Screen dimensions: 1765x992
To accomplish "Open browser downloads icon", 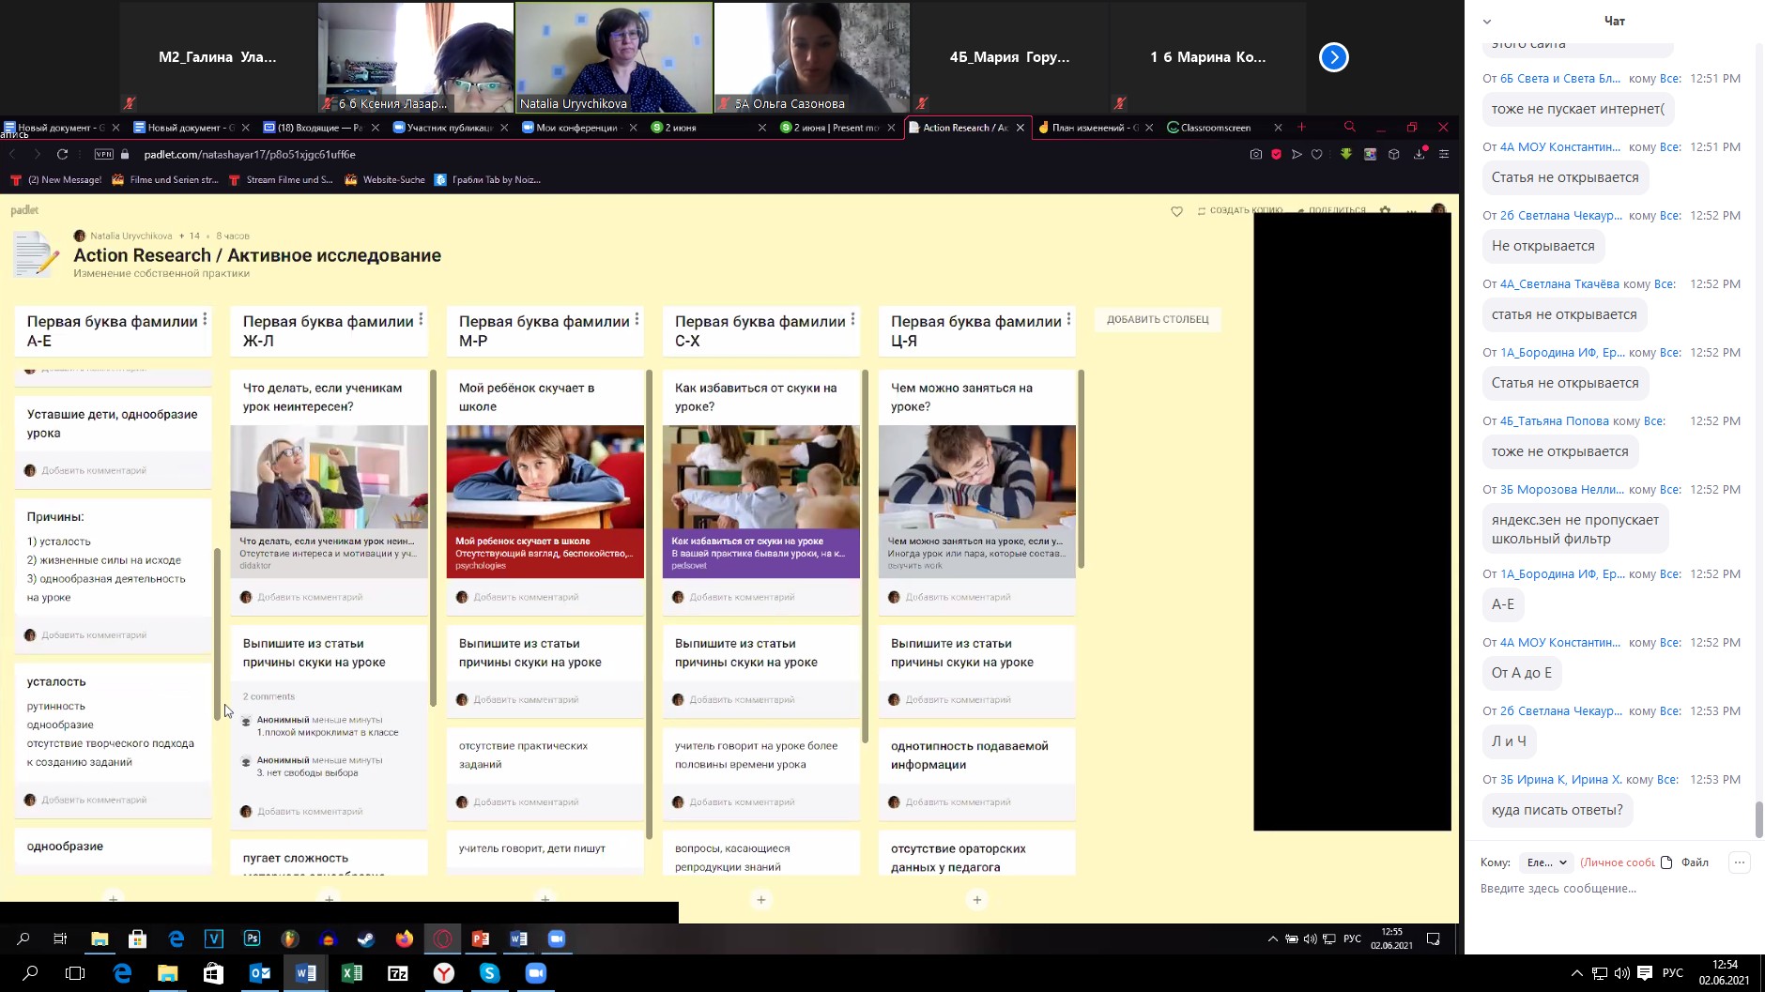I will [1420, 154].
